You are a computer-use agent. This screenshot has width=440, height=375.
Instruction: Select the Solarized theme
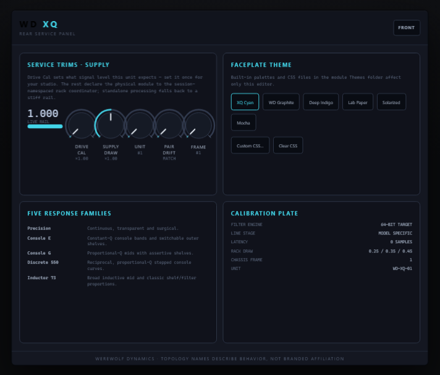point(391,101)
